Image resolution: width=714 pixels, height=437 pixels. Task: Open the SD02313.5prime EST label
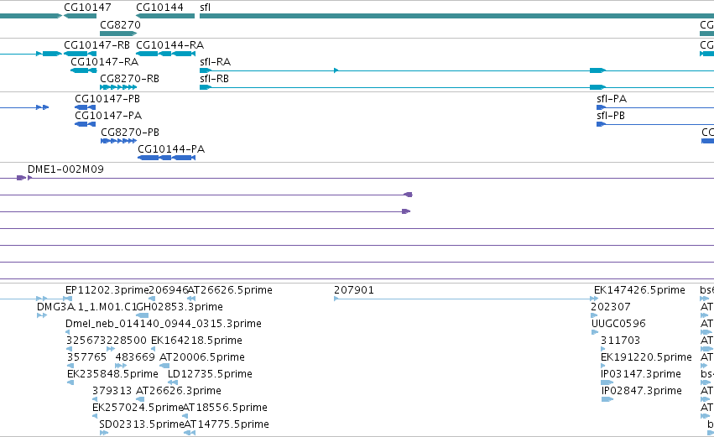(142, 424)
